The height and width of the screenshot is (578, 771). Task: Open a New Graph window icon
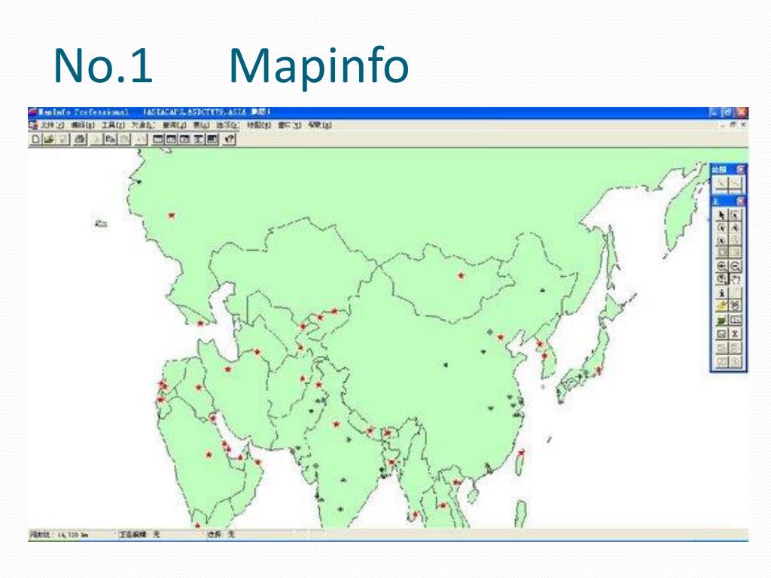(184, 139)
